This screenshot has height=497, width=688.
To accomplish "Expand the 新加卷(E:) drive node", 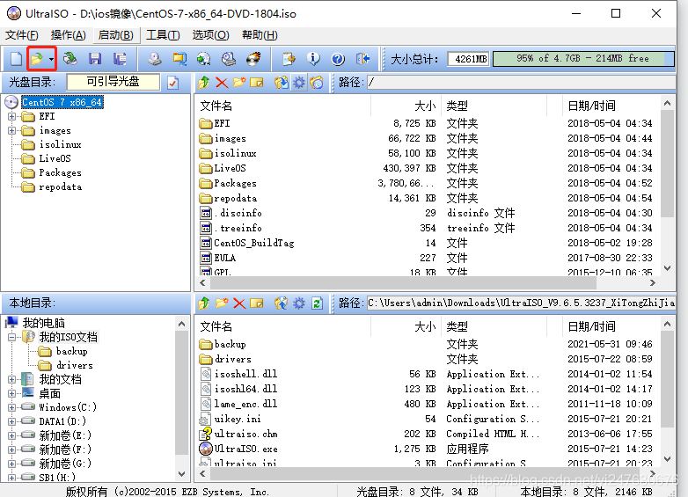I will (x=11, y=435).
